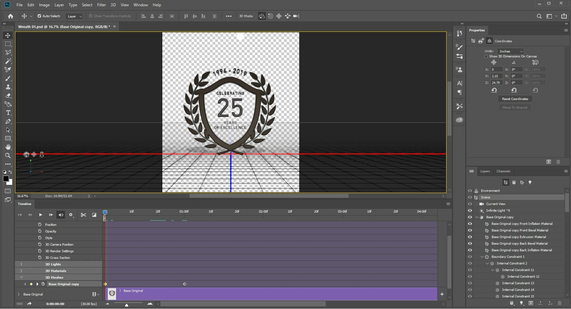The height and width of the screenshot is (309, 571).
Task: Play the timeline animation
Action: (x=41, y=215)
